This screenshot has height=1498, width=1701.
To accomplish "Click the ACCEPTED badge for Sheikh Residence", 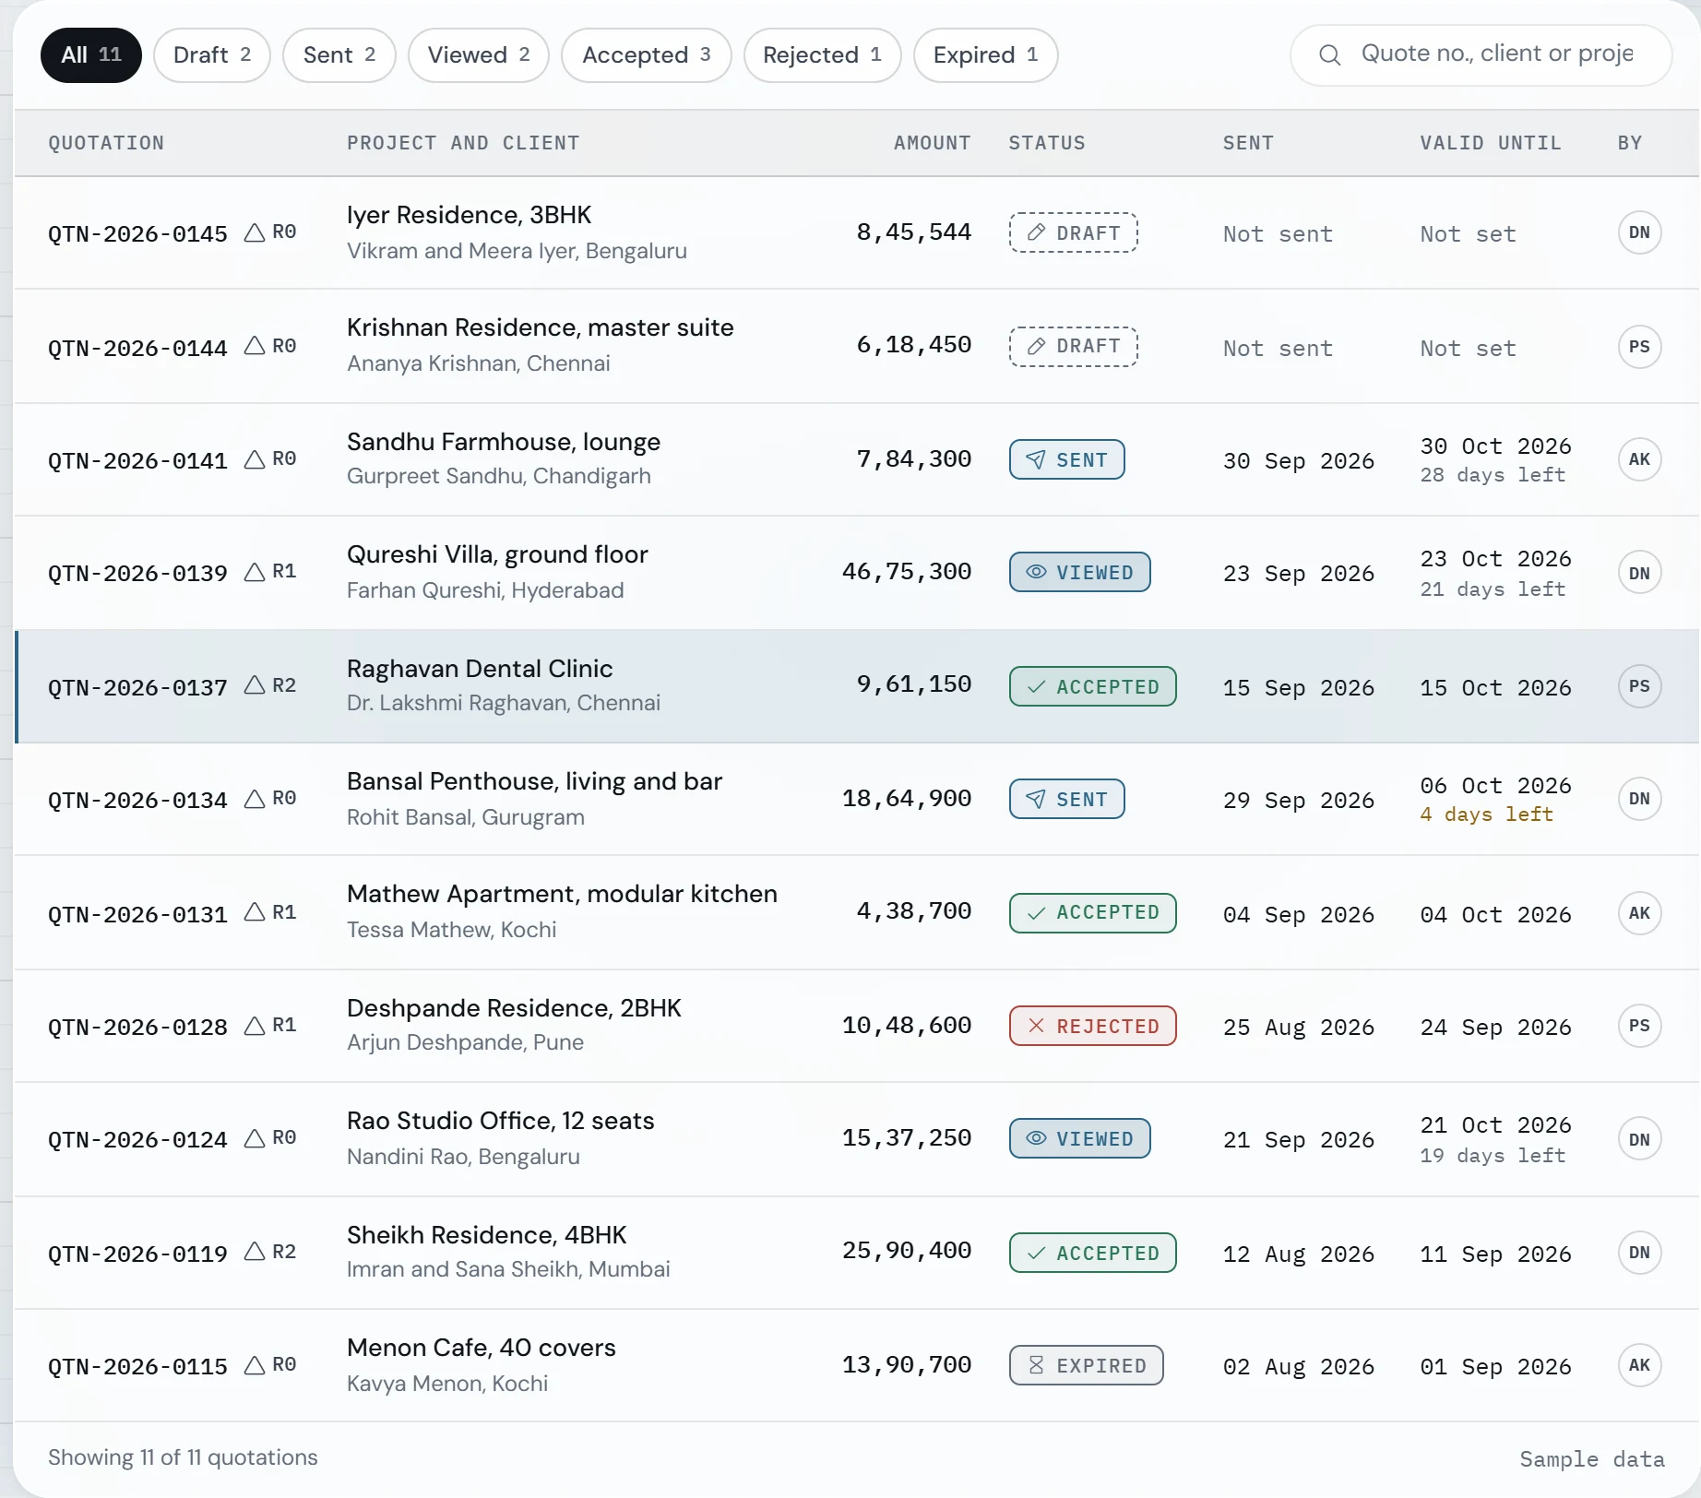I will click(x=1093, y=1253).
